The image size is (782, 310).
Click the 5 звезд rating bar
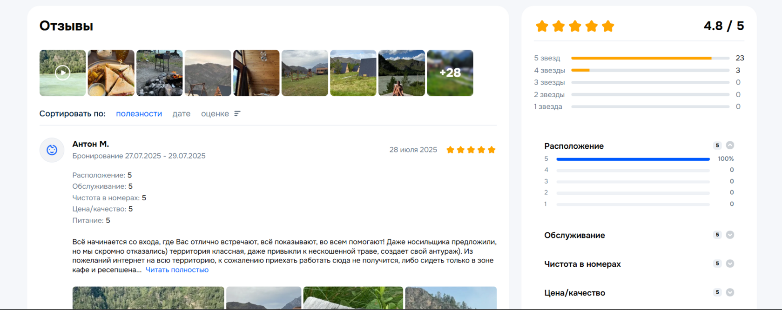(650, 58)
